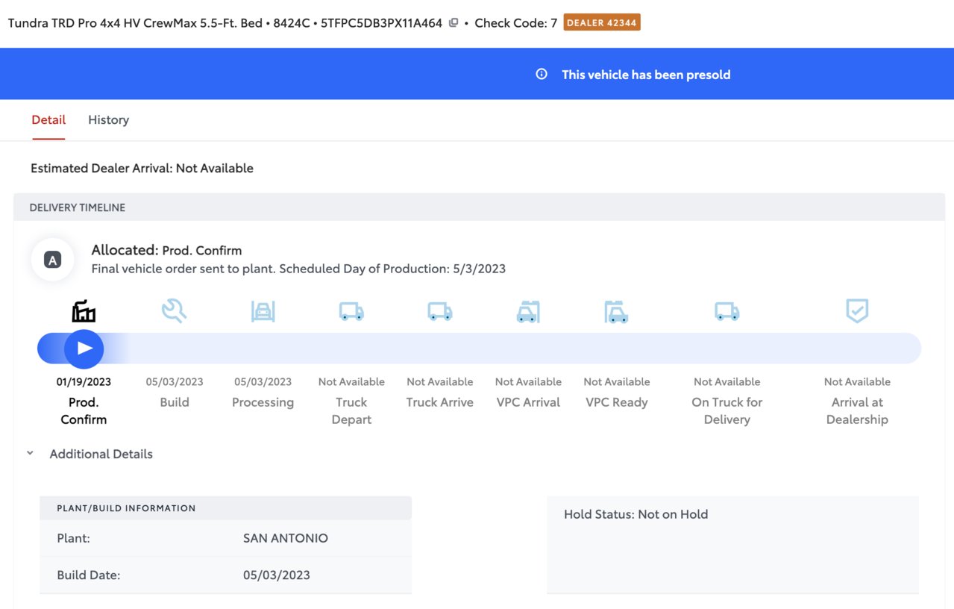Click the timeline play button marker

click(84, 349)
